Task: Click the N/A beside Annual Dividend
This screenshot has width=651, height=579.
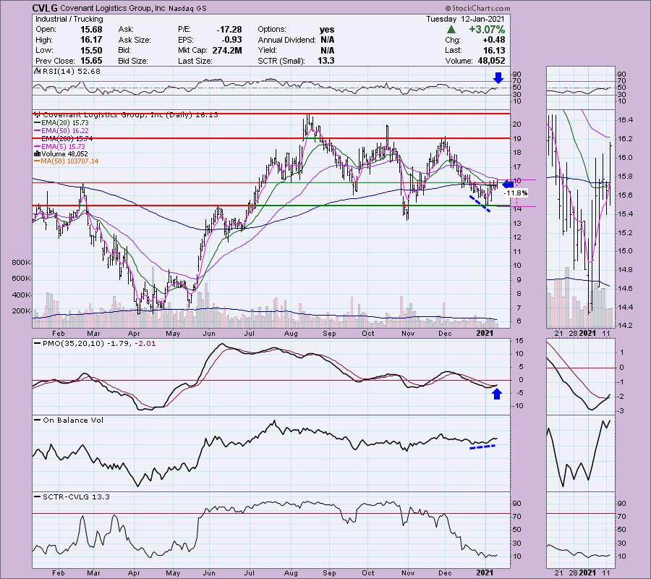Action: pyautogui.click(x=328, y=40)
